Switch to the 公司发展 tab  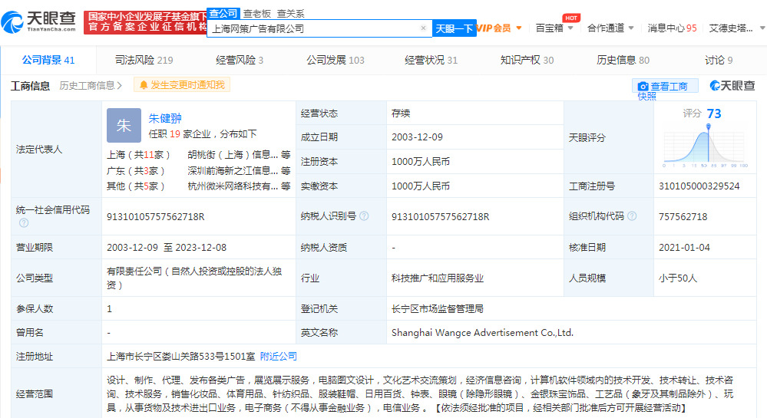336,60
